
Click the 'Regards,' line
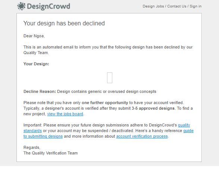point(32,147)
